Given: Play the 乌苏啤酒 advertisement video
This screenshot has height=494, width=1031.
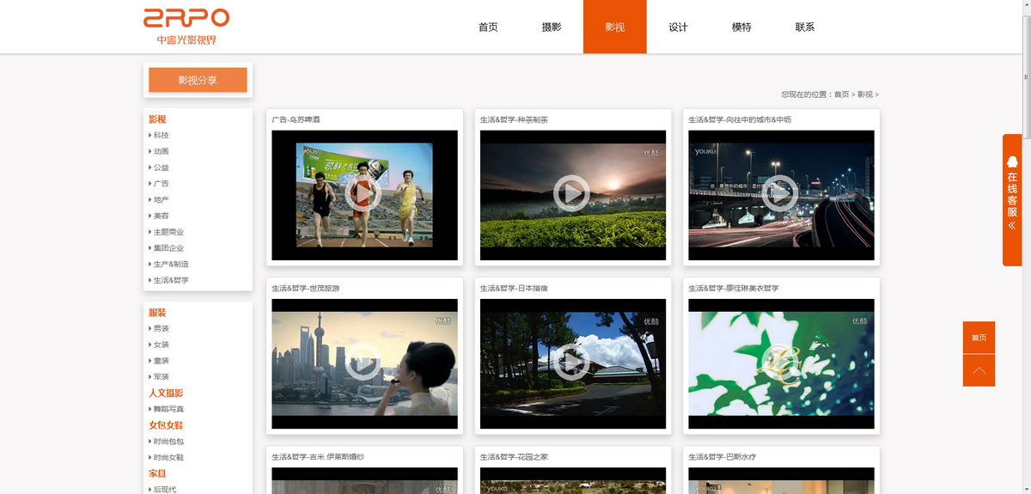Looking at the screenshot, I should point(363,195).
